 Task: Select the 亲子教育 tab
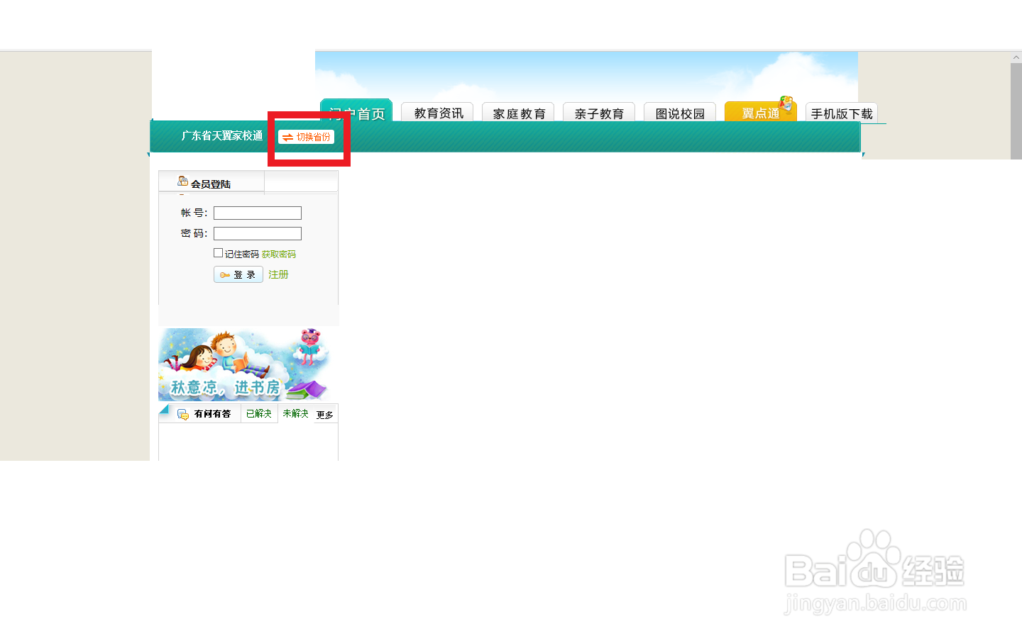[x=599, y=112]
